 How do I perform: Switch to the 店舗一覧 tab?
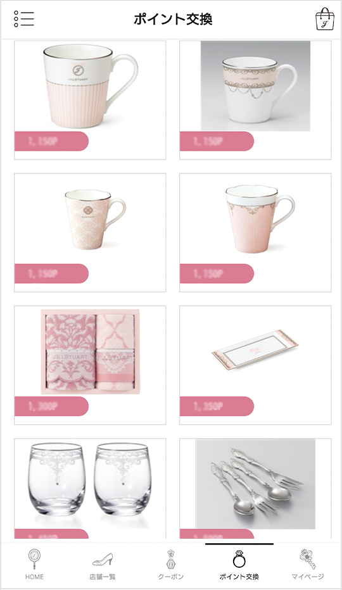(103, 577)
